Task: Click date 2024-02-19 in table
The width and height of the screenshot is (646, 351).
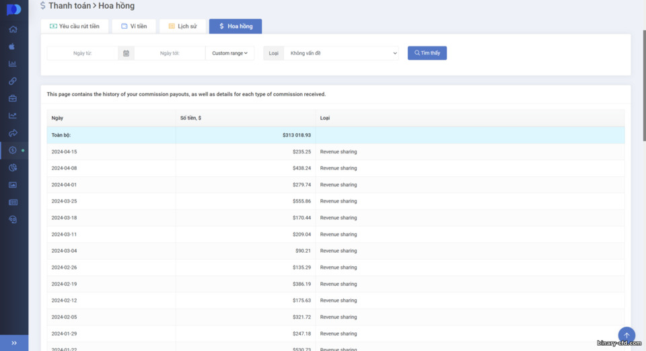Action: coord(64,284)
